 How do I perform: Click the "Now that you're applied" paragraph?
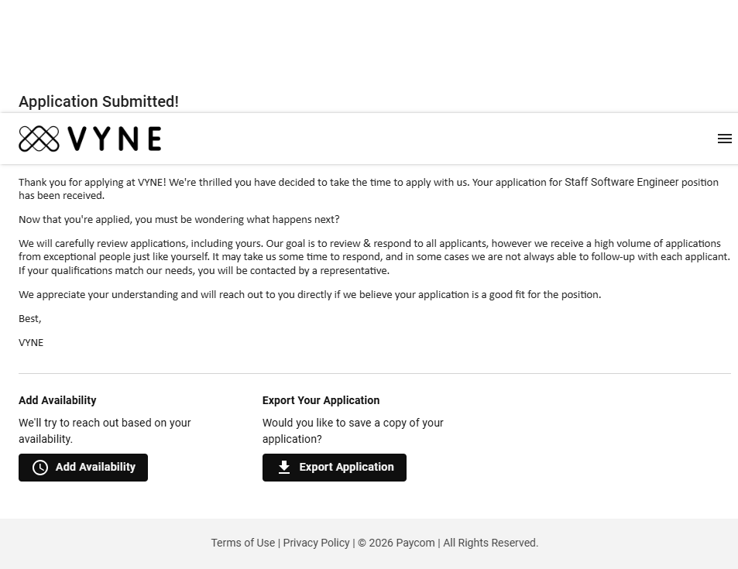(179, 219)
